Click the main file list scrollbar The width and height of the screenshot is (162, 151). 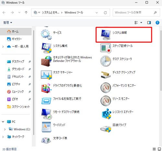click(x=161, y=60)
